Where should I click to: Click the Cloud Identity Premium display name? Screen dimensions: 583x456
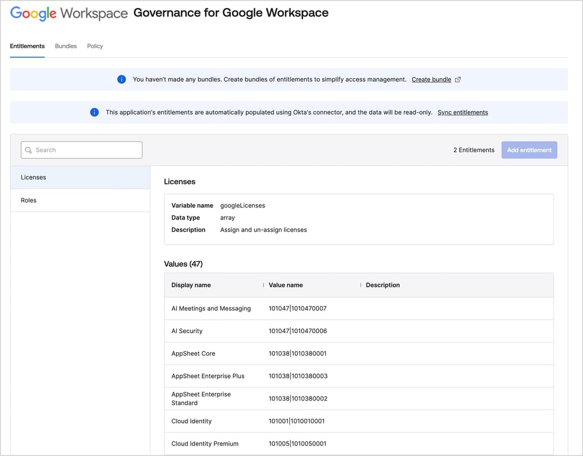coord(205,443)
